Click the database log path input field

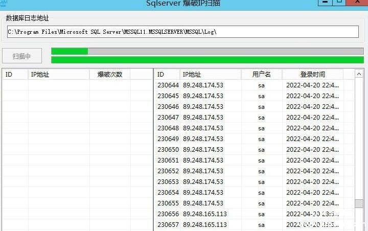pos(183,32)
